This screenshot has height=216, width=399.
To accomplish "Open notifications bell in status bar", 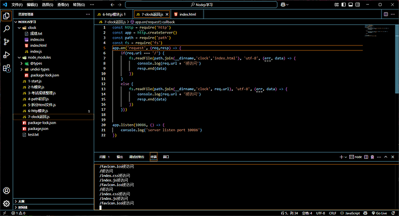I will (393, 213).
